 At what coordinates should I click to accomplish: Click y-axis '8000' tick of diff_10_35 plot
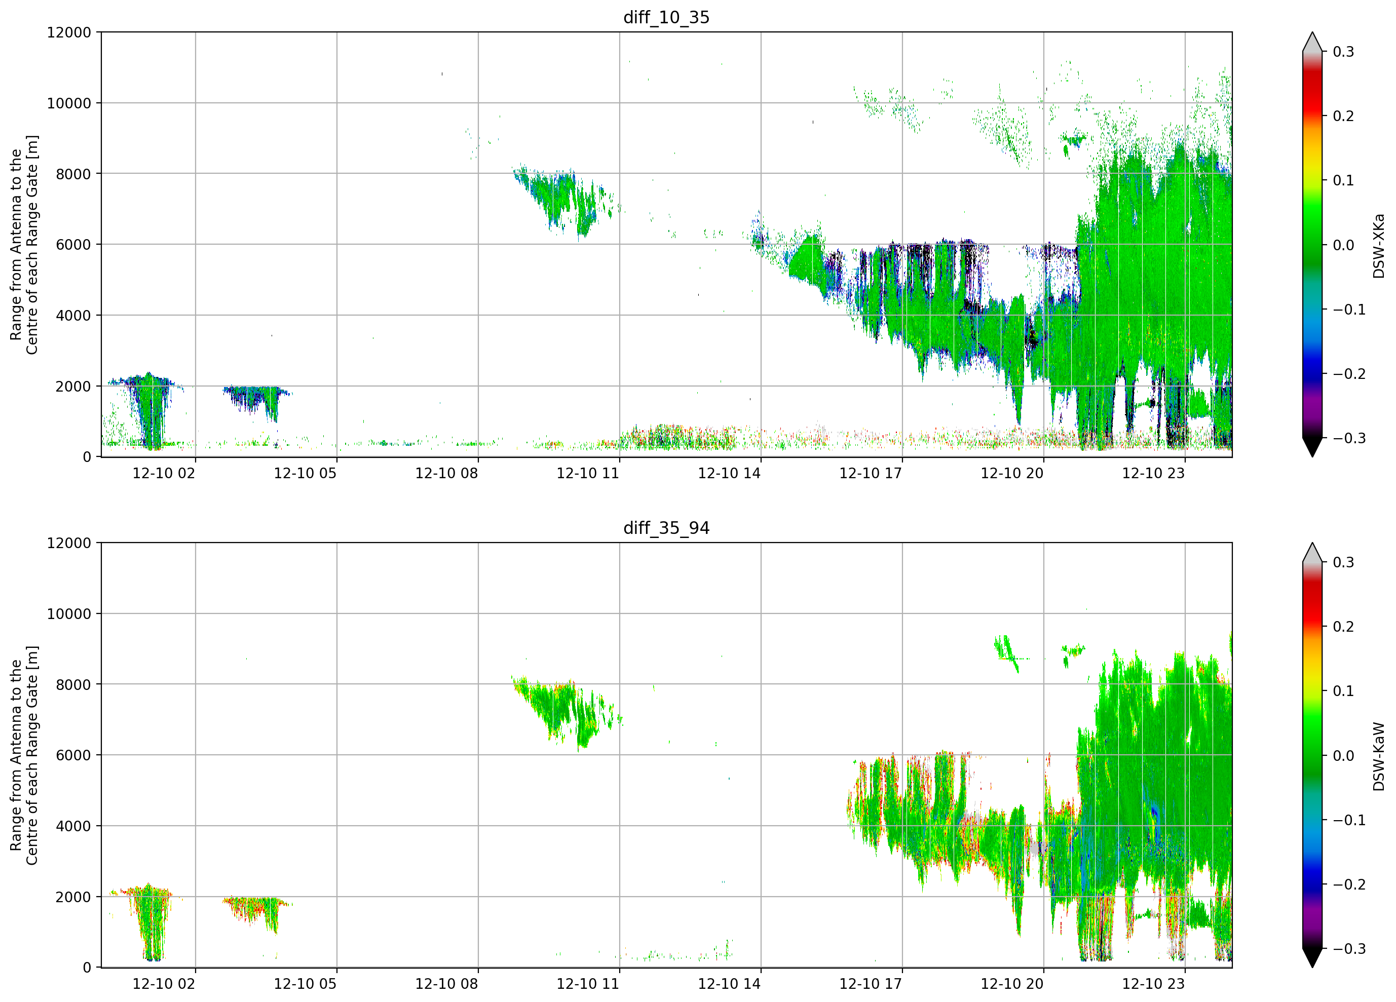73,174
